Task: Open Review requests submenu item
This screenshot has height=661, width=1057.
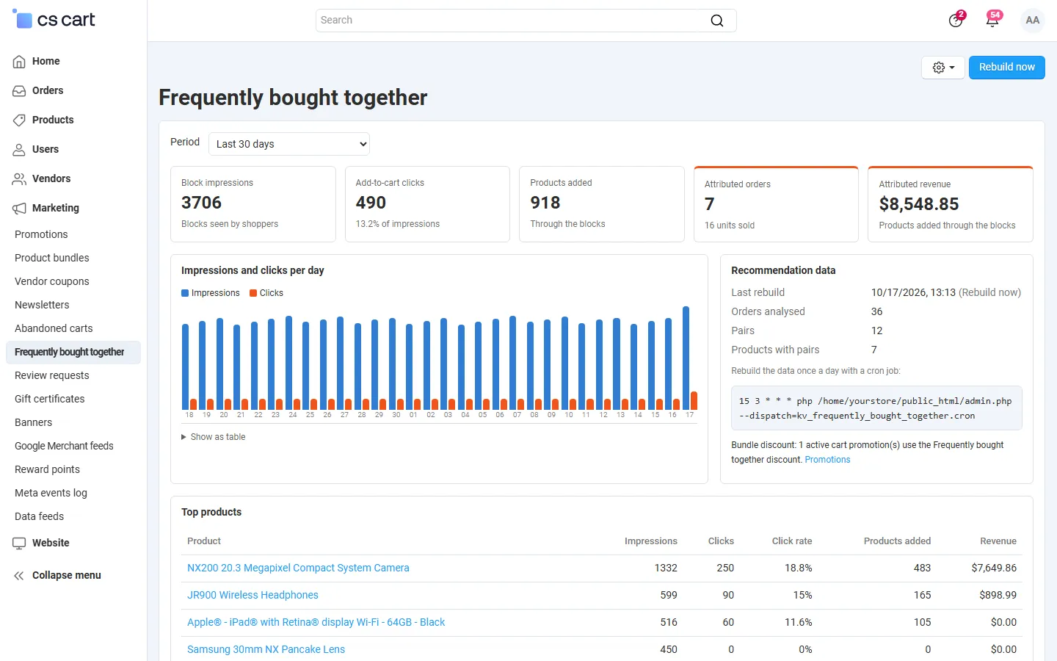Action: (52, 375)
